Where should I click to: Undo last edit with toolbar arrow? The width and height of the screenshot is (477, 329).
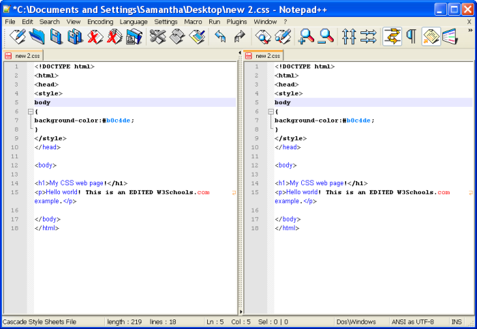[220, 37]
